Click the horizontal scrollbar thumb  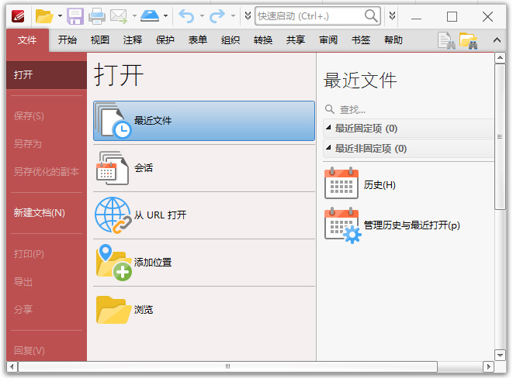pos(227,366)
